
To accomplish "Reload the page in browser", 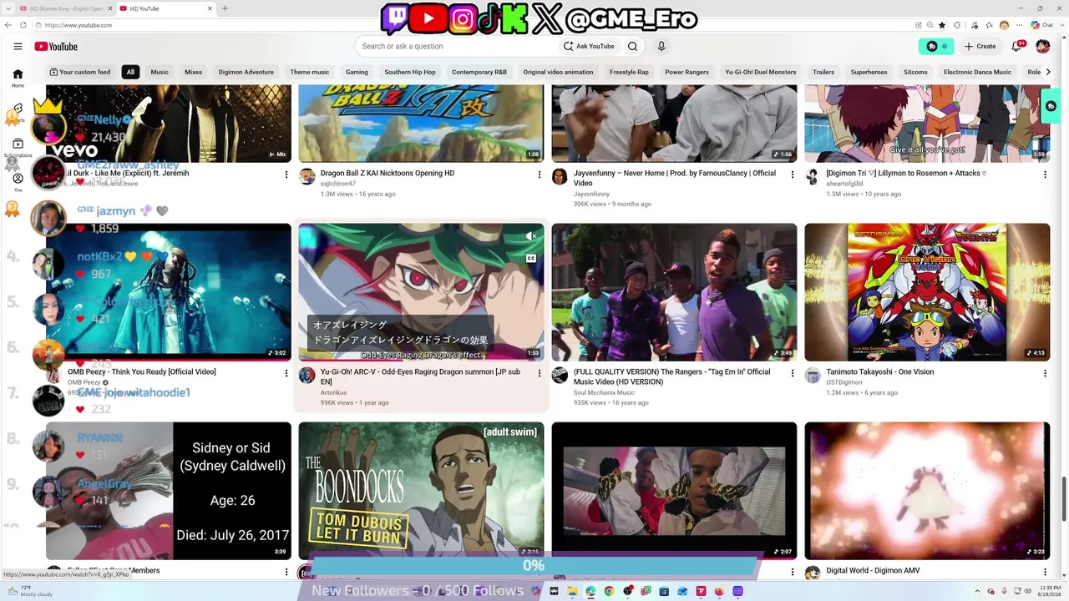I will [x=23, y=25].
